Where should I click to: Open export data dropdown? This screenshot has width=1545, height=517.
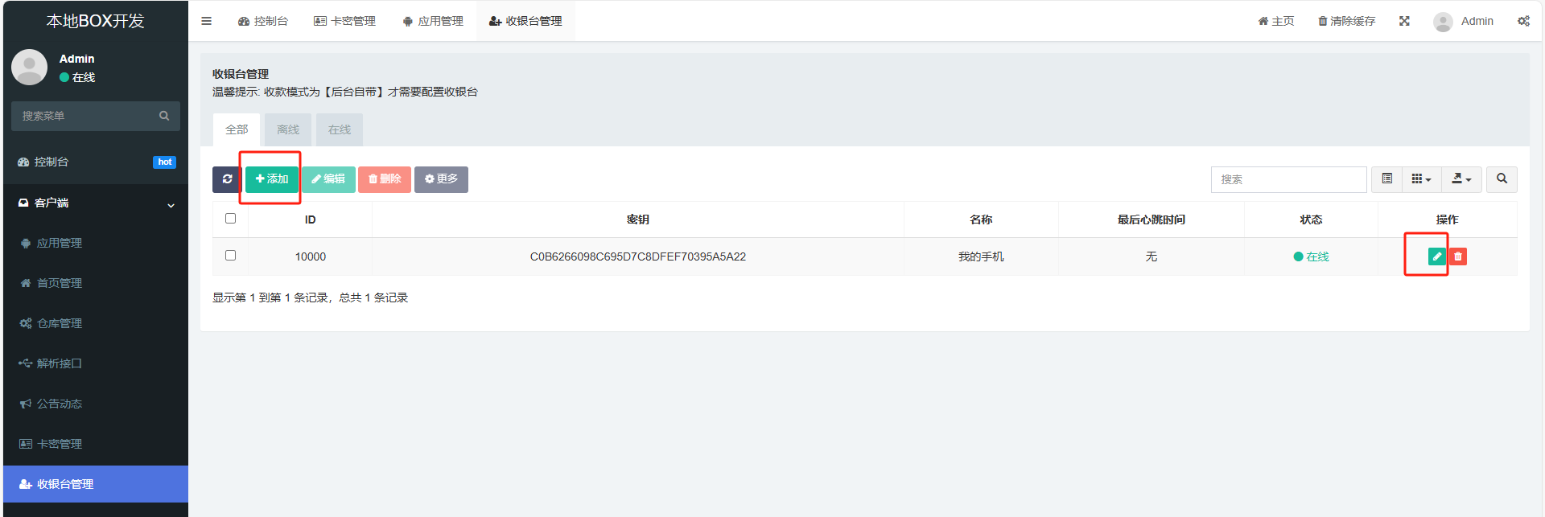1461,179
